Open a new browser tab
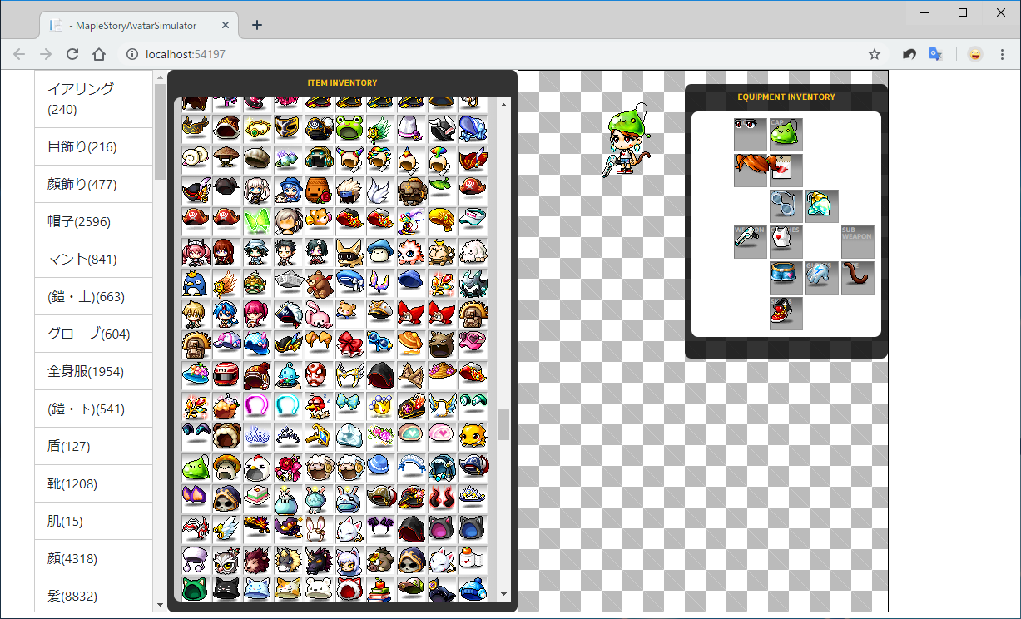 (257, 24)
